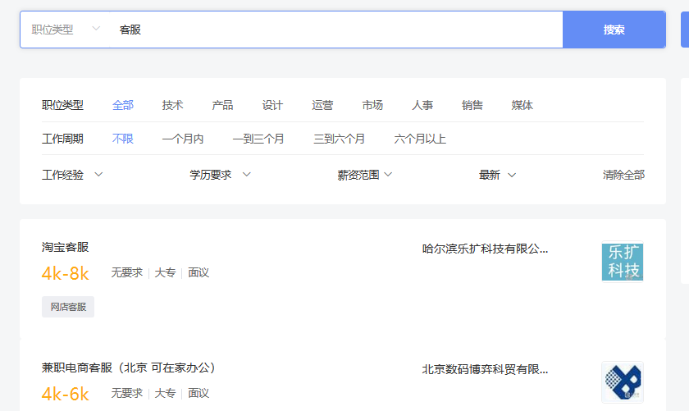Open the 职位类型 dropdown in search bar
This screenshot has width=689, height=411.
(x=66, y=30)
